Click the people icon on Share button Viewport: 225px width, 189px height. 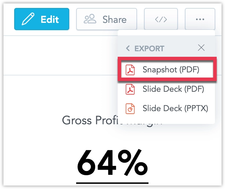point(90,19)
